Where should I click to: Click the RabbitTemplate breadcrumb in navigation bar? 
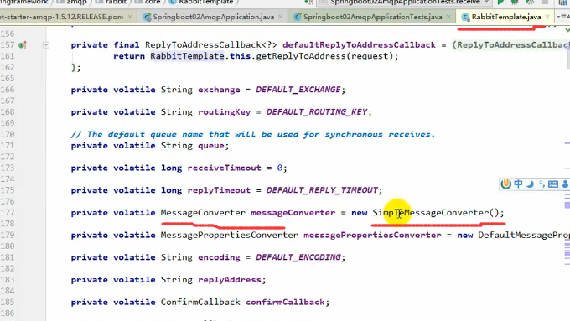(205, 2)
